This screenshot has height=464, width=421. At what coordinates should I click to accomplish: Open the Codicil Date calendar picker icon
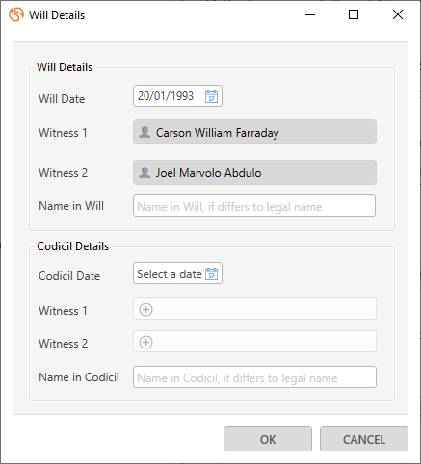[211, 273]
